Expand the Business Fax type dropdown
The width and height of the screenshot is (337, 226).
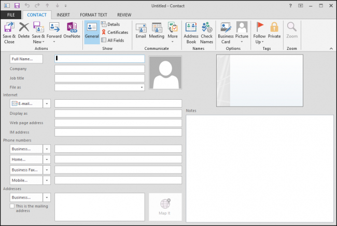47,170
